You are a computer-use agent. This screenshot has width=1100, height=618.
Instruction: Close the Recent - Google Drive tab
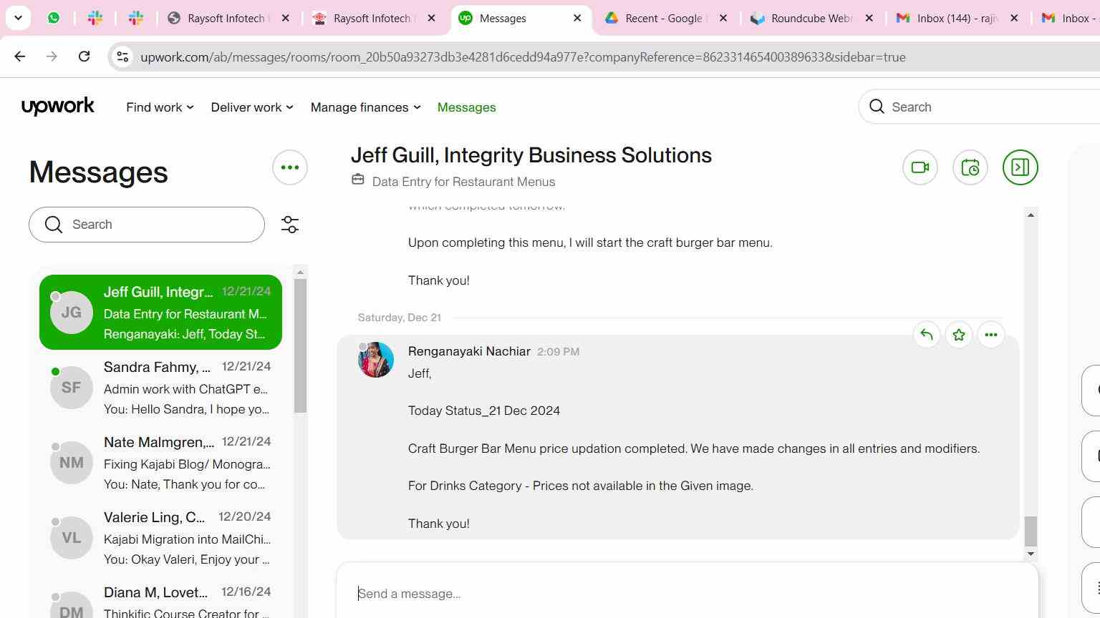click(723, 18)
